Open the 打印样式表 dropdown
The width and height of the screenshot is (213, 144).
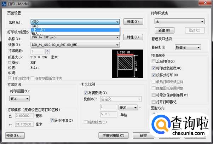179,21
